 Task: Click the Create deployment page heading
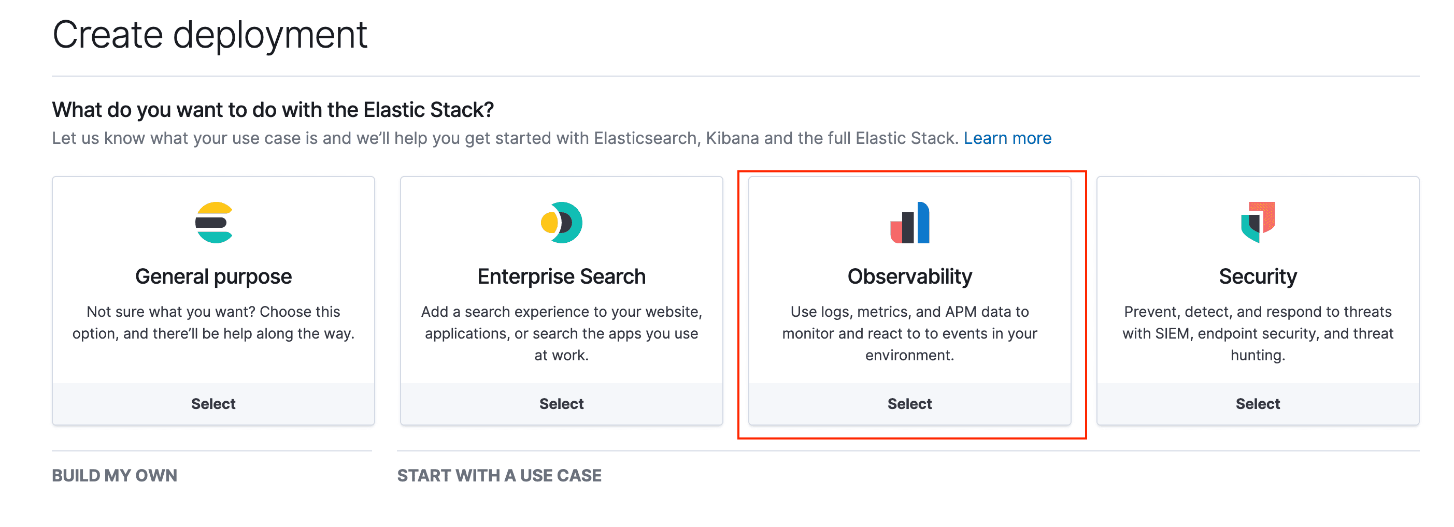pyautogui.click(x=209, y=35)
